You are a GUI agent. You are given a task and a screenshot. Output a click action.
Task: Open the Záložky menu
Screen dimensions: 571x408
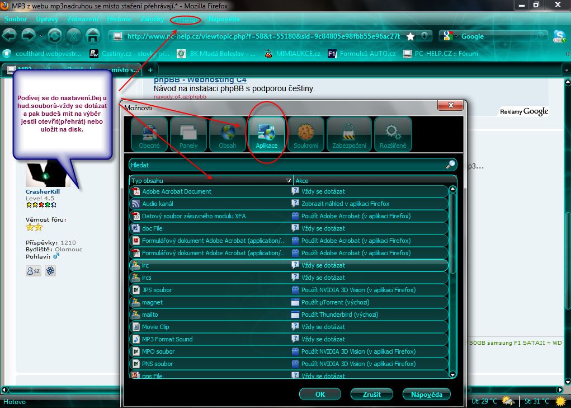(x=152, y=19)
